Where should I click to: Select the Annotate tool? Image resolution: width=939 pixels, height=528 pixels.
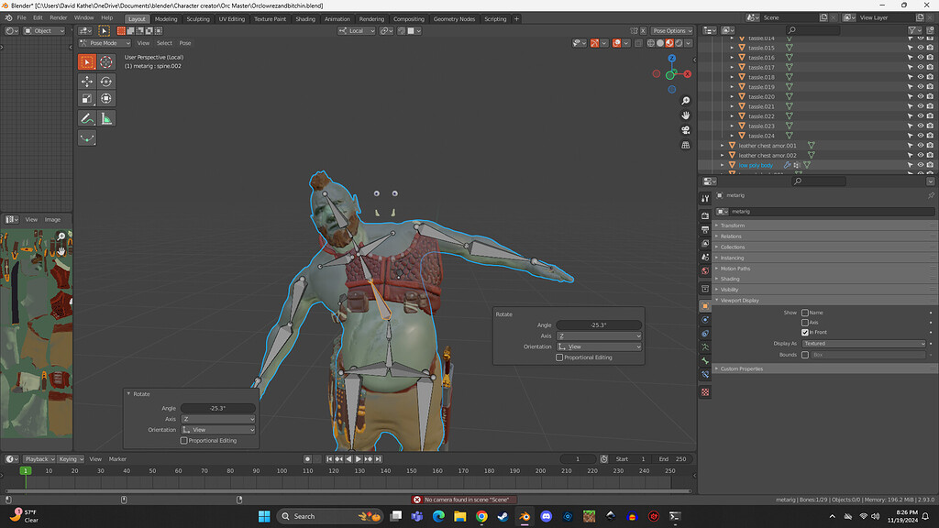click(87, 117)
